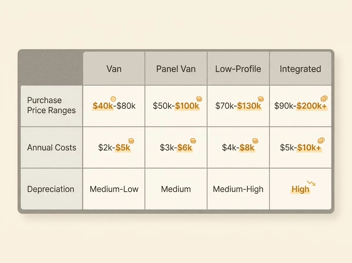Screen dimensions: 352x263
Task: Click the highlighted $40k value
Action: 103,106
